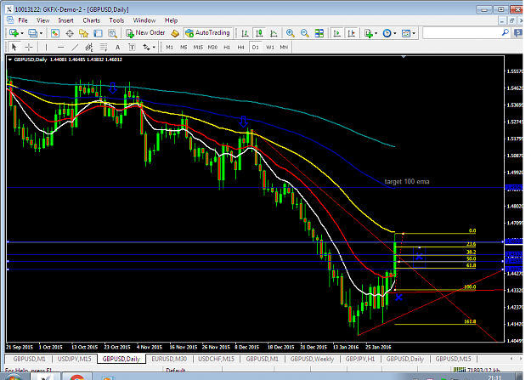Click the Profiles icon
The image size is (531, 380).
coord(32,33)
